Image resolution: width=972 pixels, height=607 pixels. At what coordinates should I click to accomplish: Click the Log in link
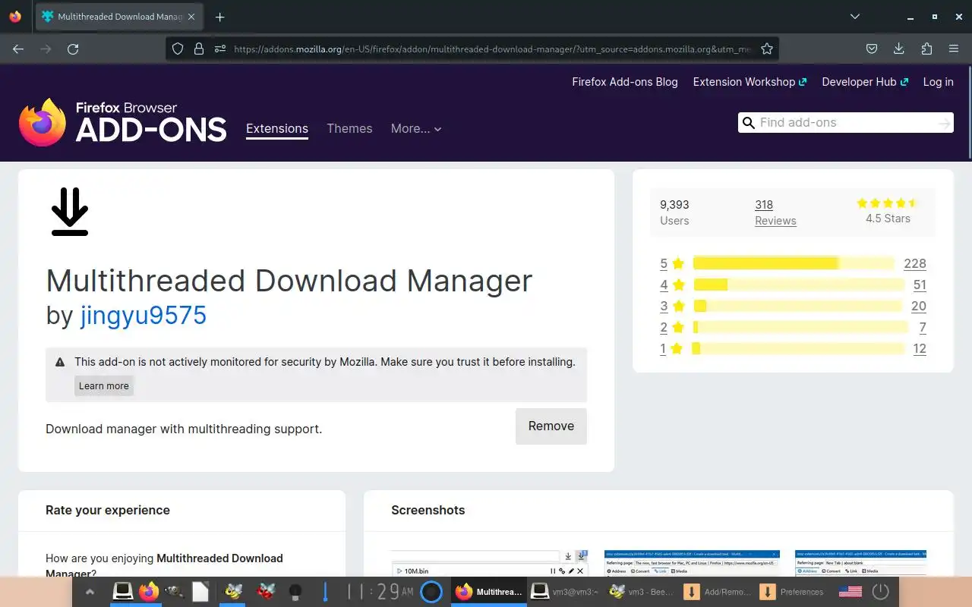938,82
